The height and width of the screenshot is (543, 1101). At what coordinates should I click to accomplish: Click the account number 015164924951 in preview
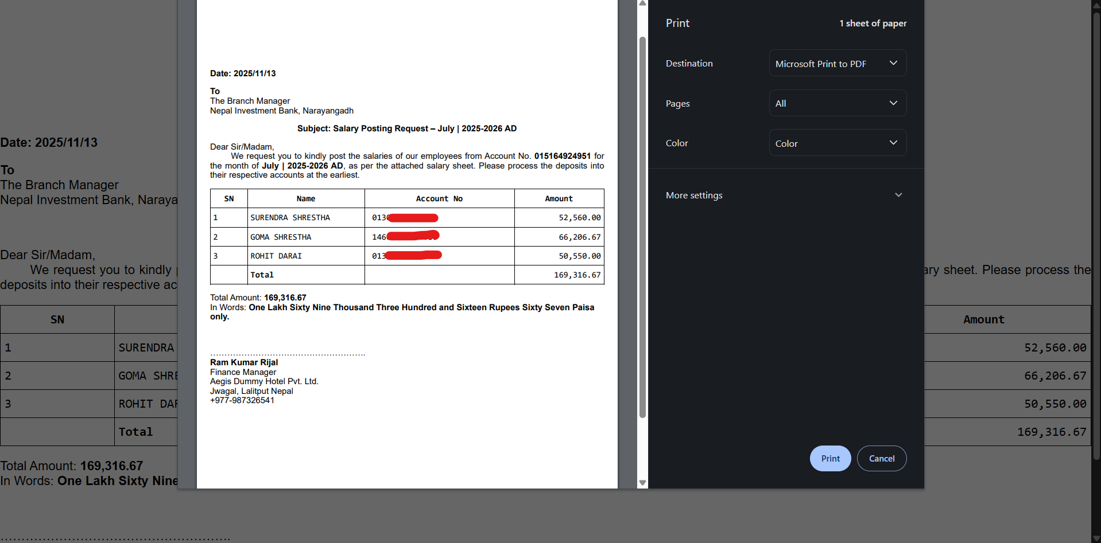562,156
